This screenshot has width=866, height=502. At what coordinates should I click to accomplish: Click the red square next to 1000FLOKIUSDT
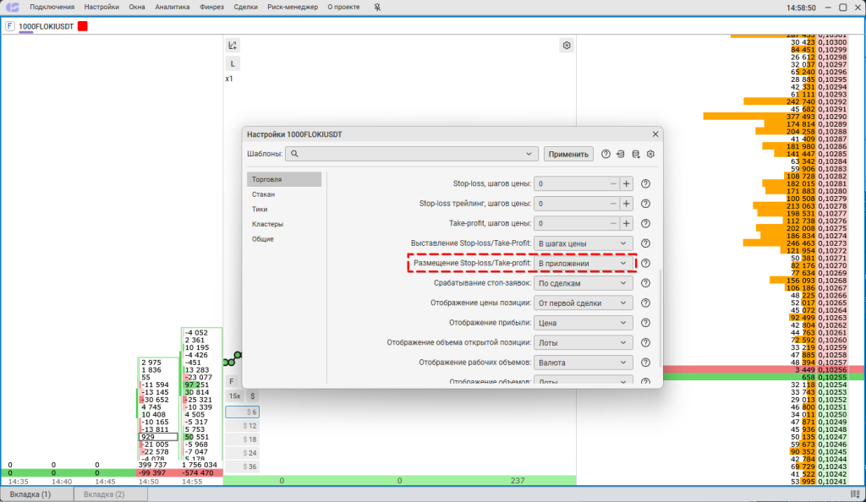83,26
